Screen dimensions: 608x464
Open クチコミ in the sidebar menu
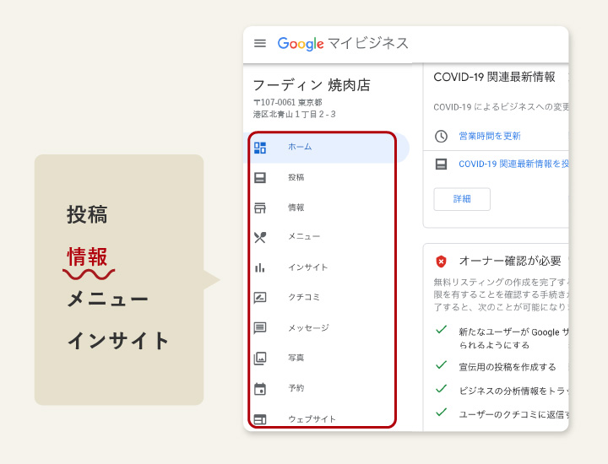pos(304,297)
